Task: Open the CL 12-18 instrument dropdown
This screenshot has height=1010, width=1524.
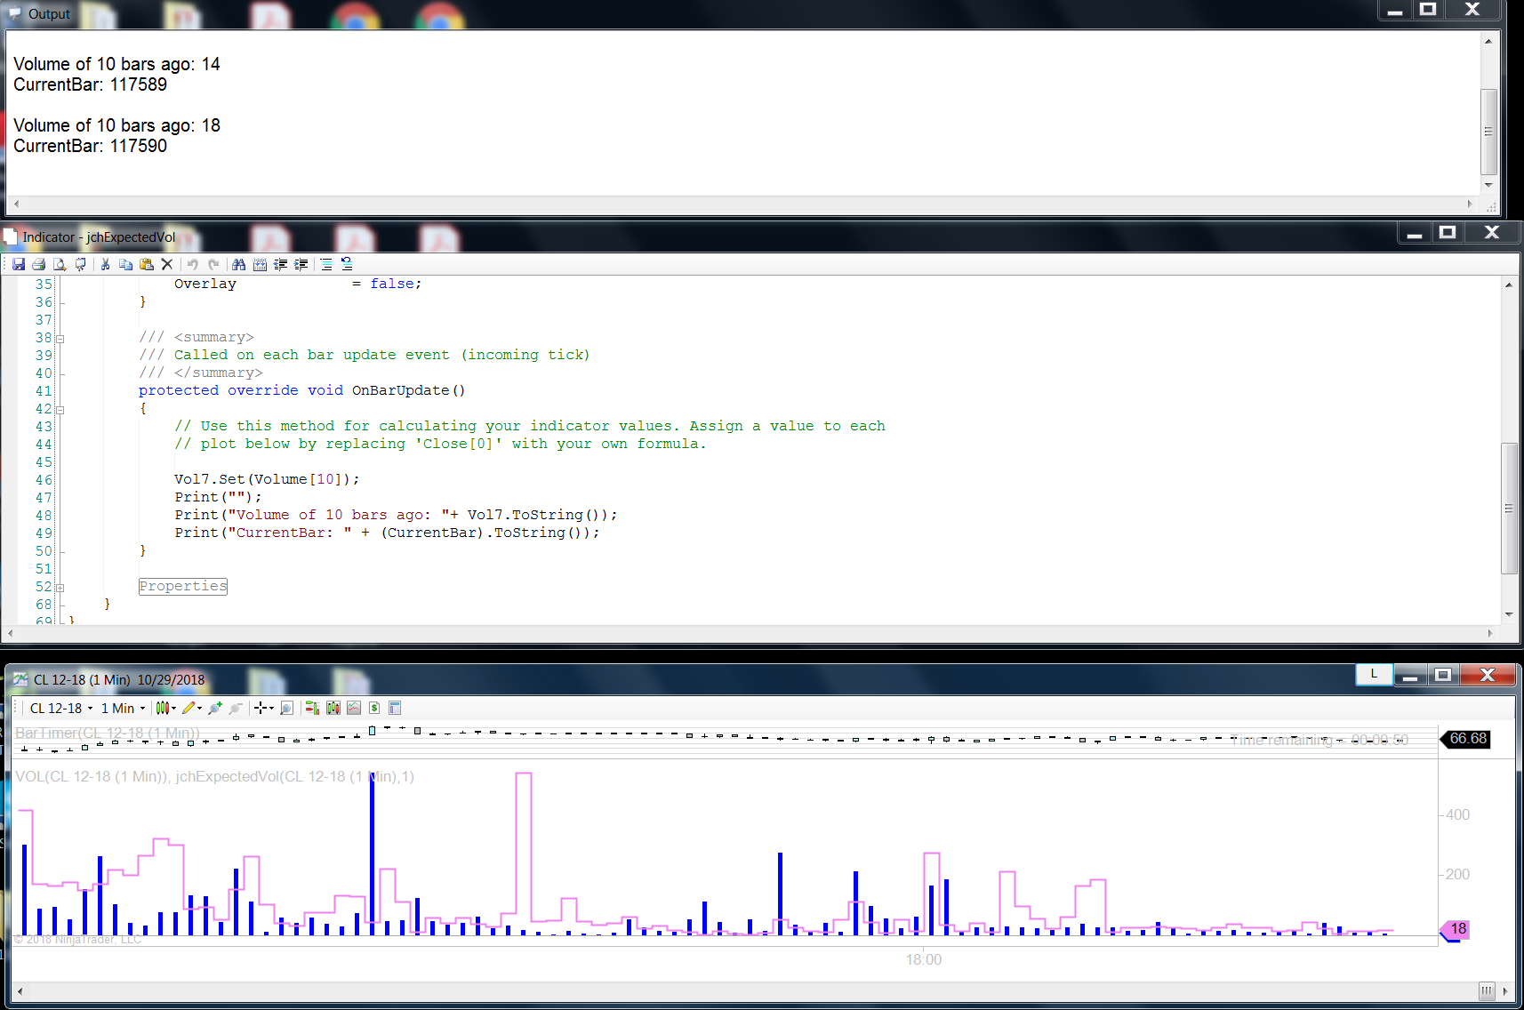Action: tap(61, 708)
